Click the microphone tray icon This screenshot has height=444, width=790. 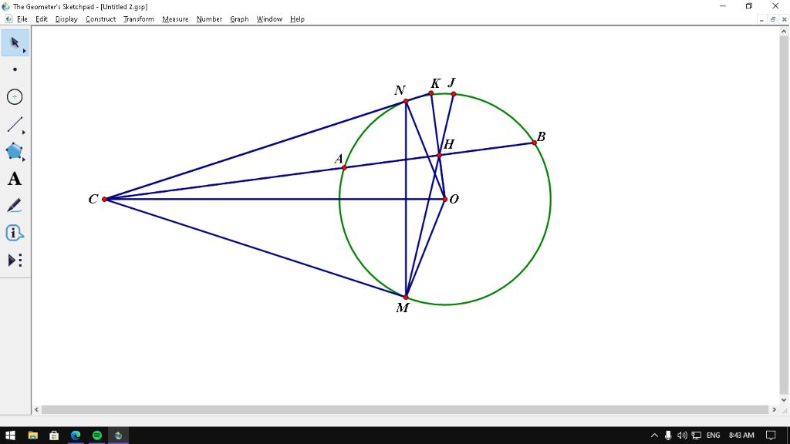pyautogui.click(x=668, y=436)
